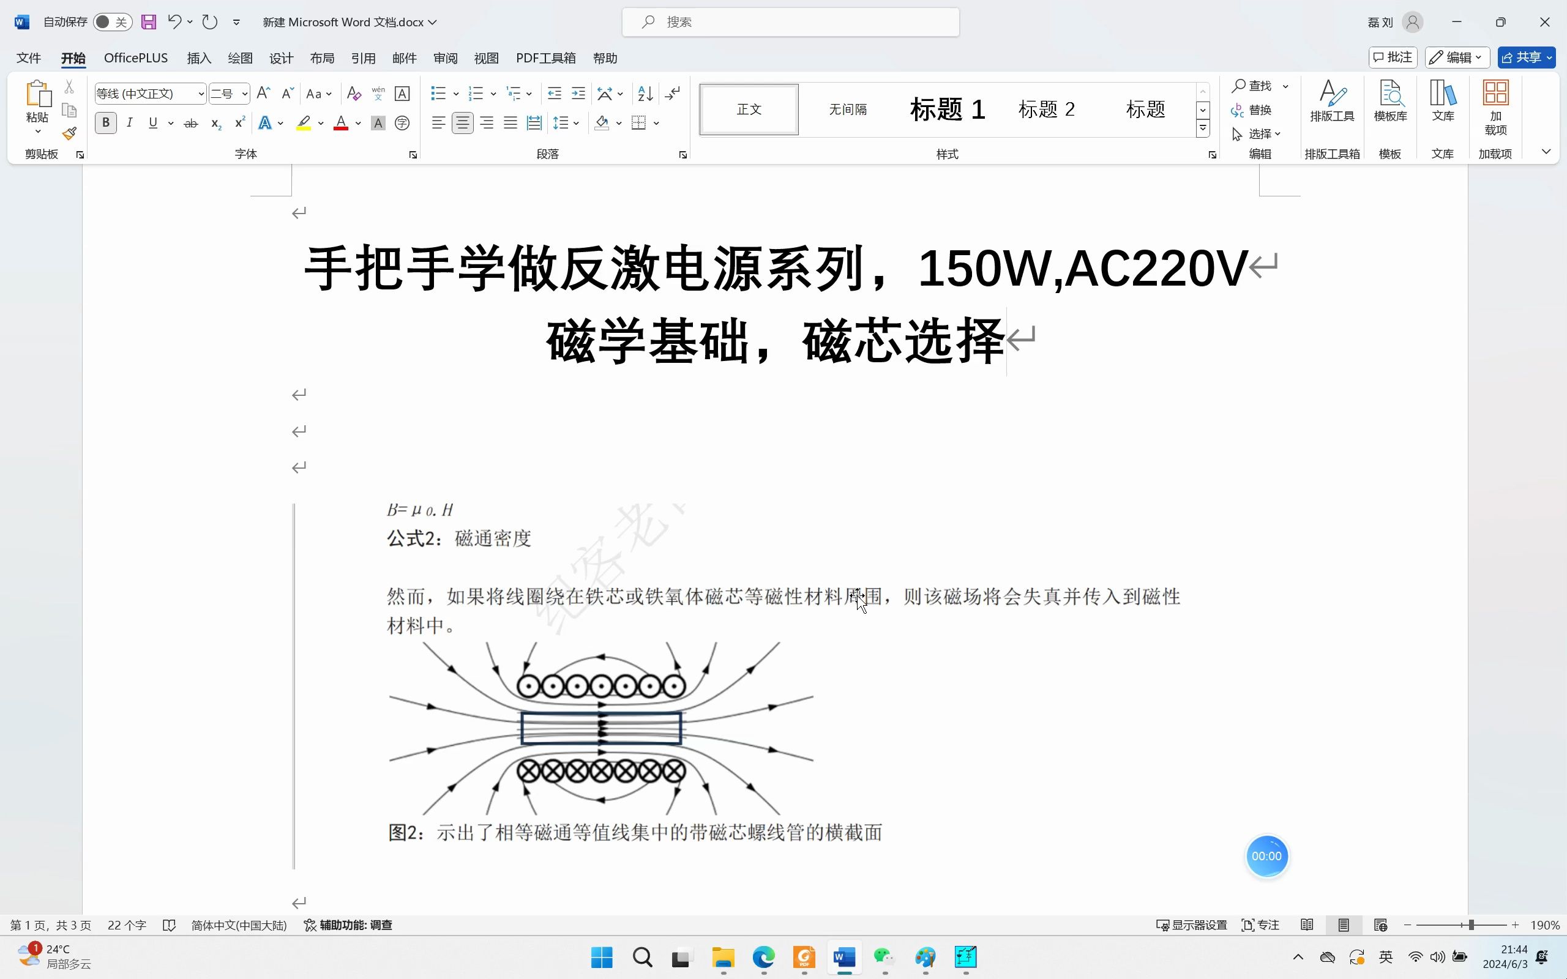Viewport: 1567px width, 979px height.
Task: Switch to the Layout tab
Action: click(323, 58)
